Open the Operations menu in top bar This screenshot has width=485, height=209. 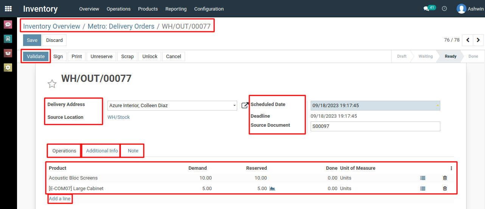(x=118, y=9)
